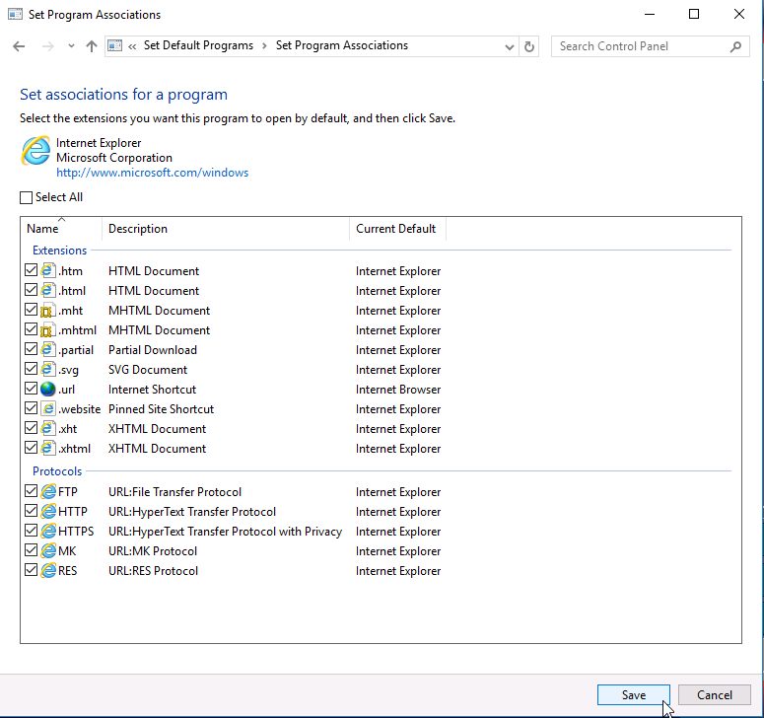Click the Set Default Programs breadcrumb
The width and height of the screenshot is (764, 718).
(198, 45)
